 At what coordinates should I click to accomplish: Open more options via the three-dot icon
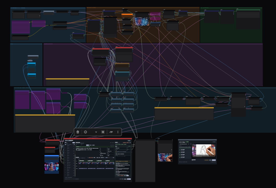[118, 132]
